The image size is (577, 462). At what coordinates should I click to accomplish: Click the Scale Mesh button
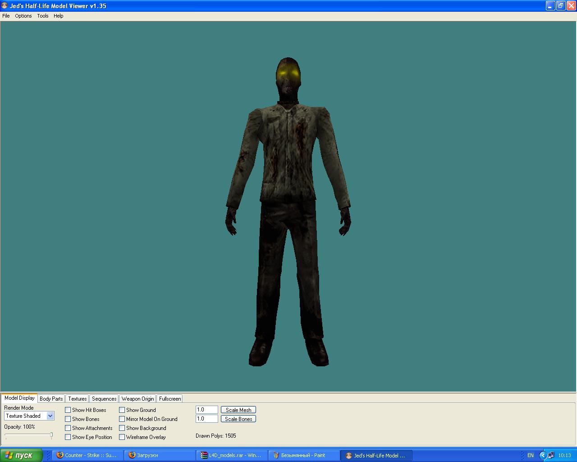238,410
